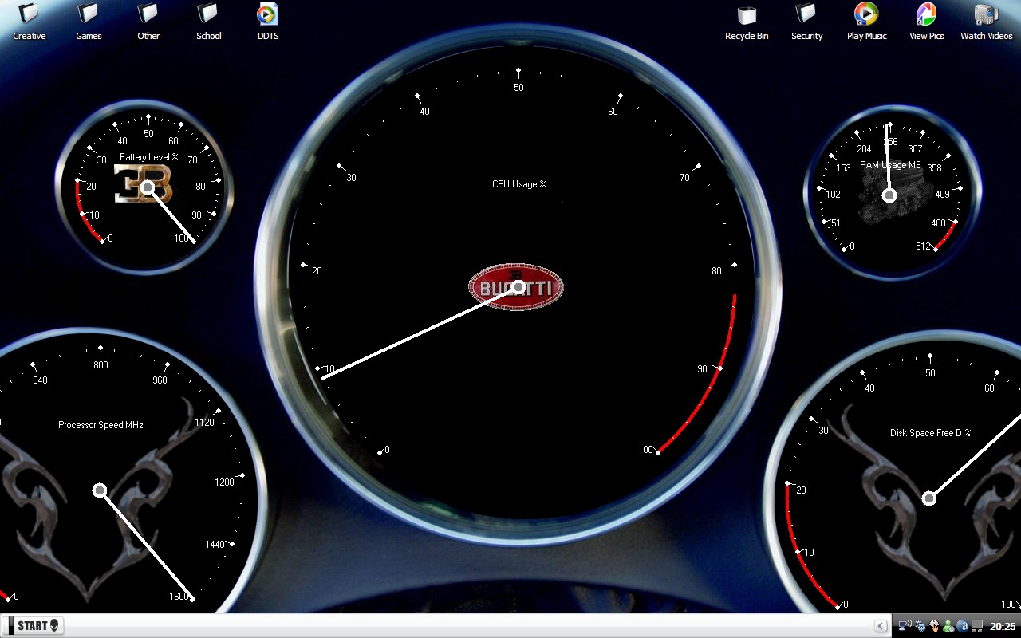
Task: Open the START menu button
Action: tap(33, 626)
